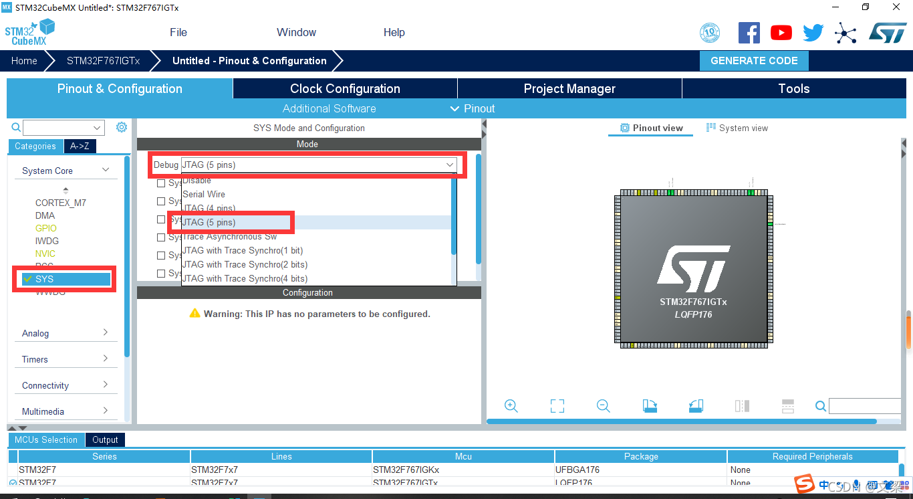Open the 10th anniversary badge icon
Screen dimensions: 913x499
[x=710, y=32]
